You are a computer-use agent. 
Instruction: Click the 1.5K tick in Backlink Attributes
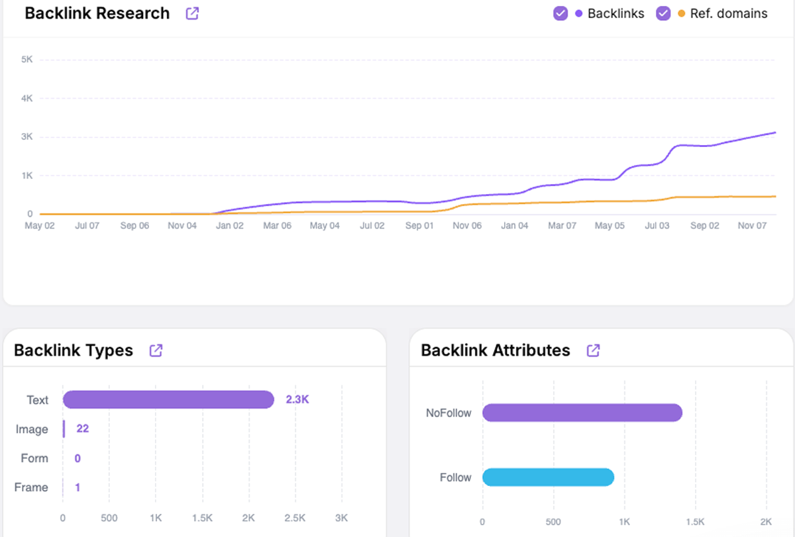[696, 522]
